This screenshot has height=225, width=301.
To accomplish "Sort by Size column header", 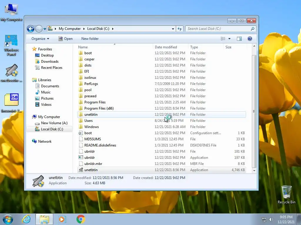I will 228,47.
